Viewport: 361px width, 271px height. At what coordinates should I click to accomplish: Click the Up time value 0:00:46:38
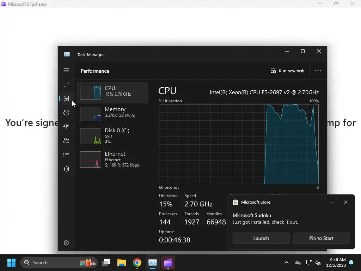175,240
